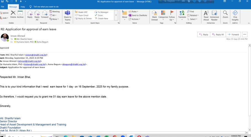Click Imran Ahmed's profile picture

tap(5, 38)
